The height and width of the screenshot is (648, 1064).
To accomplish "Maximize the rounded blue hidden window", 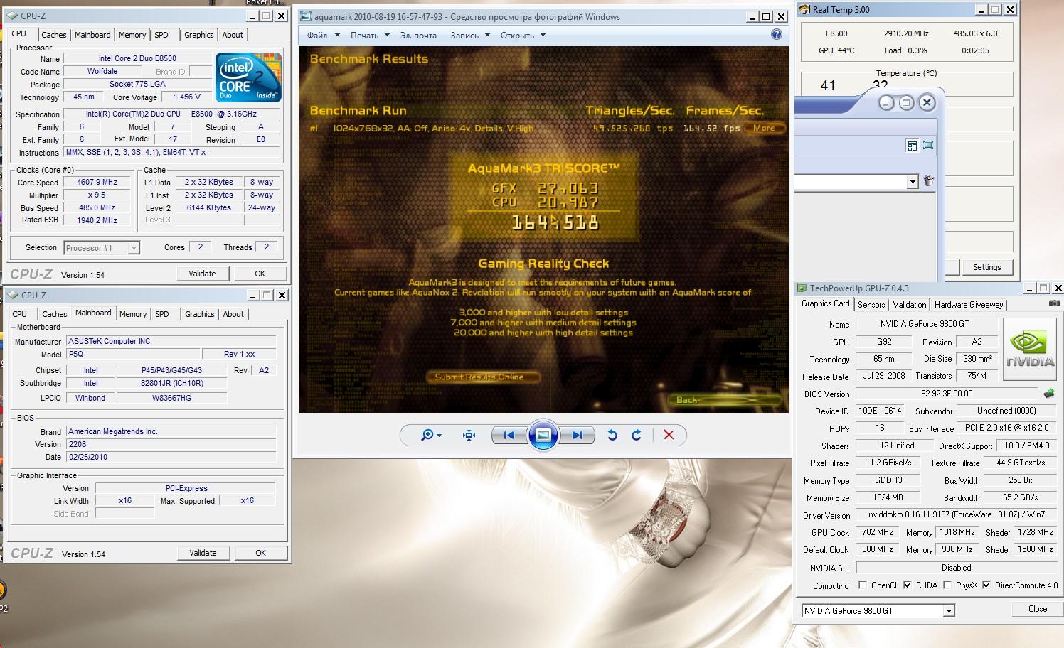I will pos(906,103).
